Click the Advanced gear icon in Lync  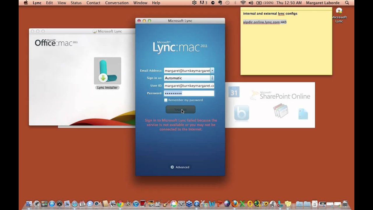click(x=172, y=167)
